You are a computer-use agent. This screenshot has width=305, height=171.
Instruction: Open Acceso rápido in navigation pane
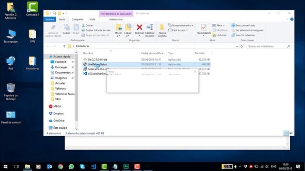tap(61, 57)
